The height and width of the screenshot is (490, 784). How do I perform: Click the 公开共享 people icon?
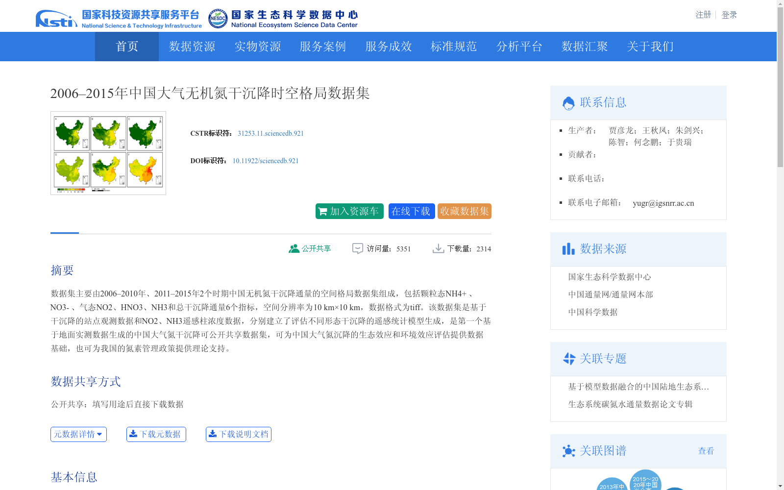click(294, 248)
